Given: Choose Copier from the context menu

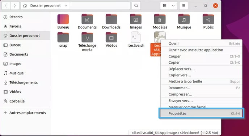Looking at the screenshot, I should pyautogui.click(x=202, y=63).
